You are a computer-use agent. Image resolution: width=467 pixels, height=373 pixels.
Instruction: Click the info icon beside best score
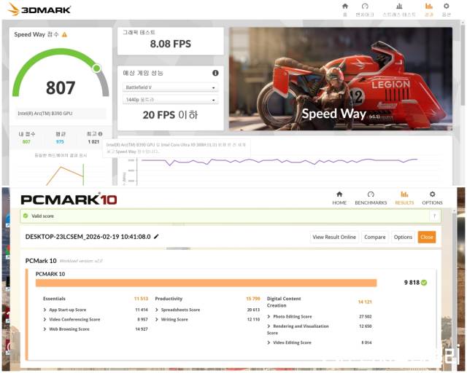[101, 134]
